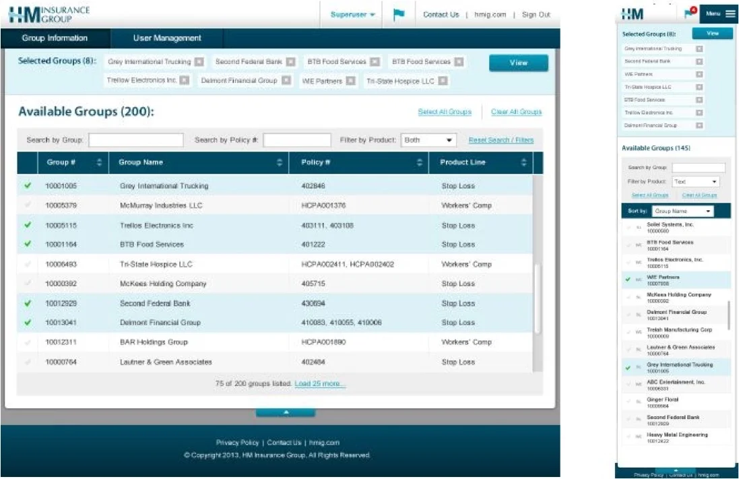This screenshot has width=739, height=479.
Task: Remove Delmont Financial Group in mobile selected groups
Action: 699,125
